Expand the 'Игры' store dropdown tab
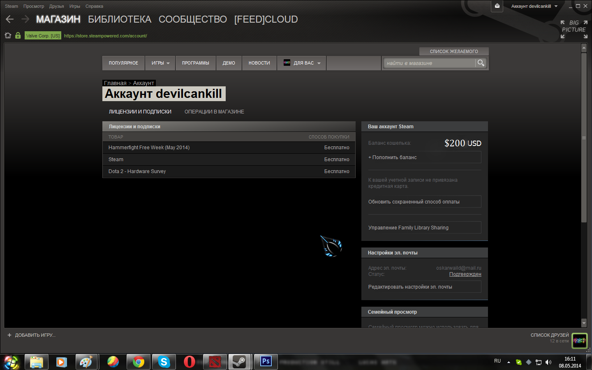 tap(160, 63)
